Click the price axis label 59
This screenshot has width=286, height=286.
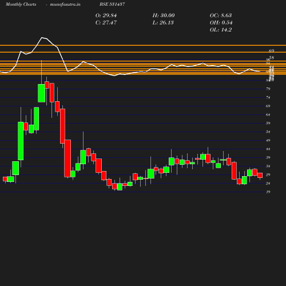pos(268,123)
